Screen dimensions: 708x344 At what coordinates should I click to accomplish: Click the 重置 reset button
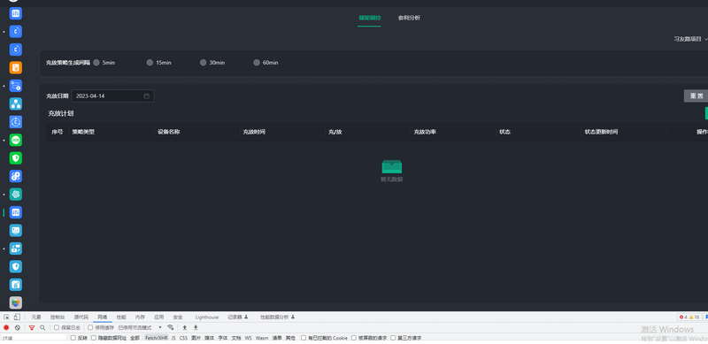tap(696, 96)
